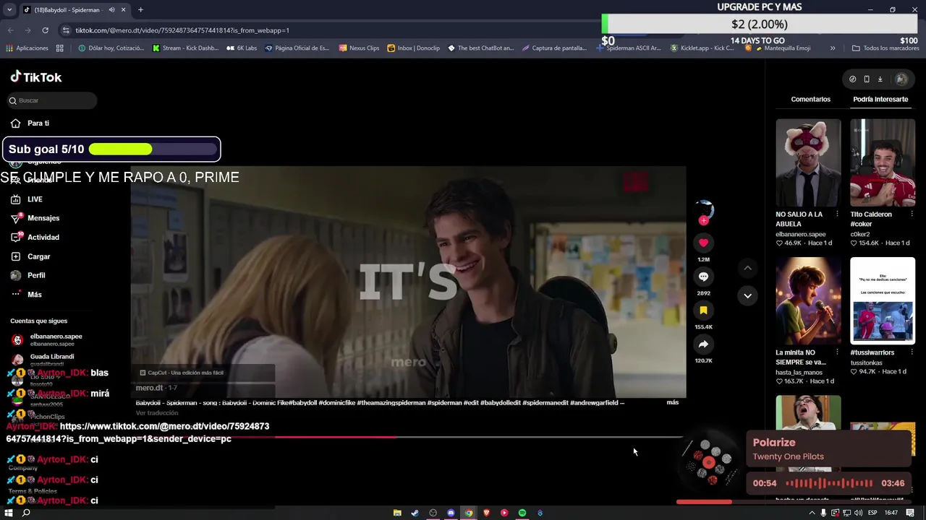Seek in the video progress bar
The height and width of the screenshot is (520, 926).
[407, 436]
